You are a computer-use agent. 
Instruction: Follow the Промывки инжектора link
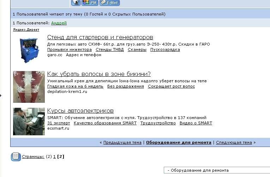click(70, 49)
